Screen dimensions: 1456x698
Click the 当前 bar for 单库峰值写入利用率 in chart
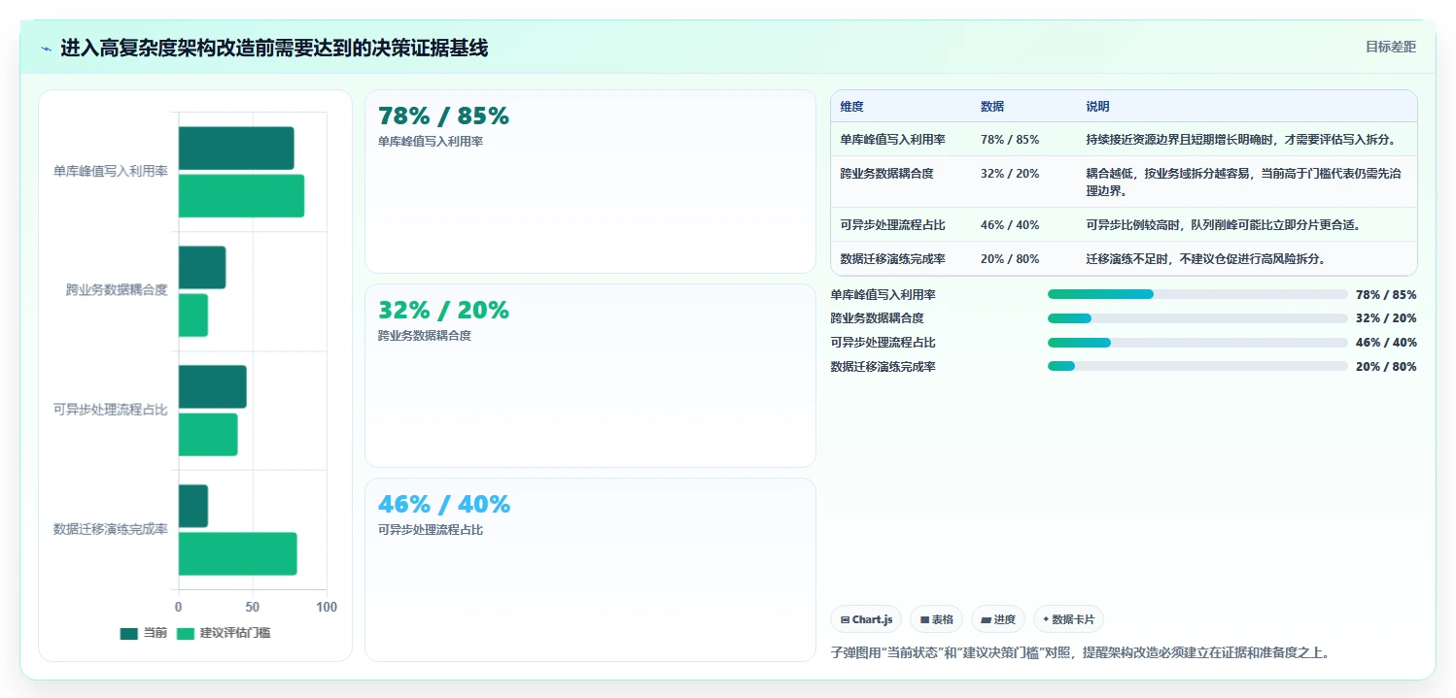pos(236,149)
